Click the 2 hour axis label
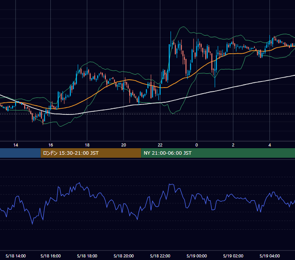Screen dimensions: 295x260 [x=233, y=145]
